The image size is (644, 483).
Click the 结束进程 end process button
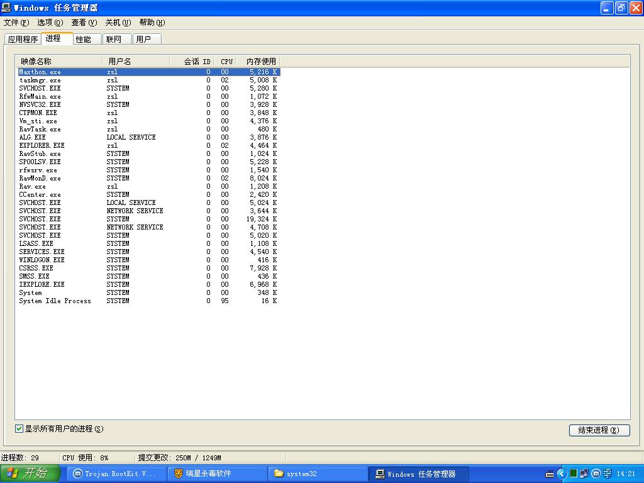(599, 430)
